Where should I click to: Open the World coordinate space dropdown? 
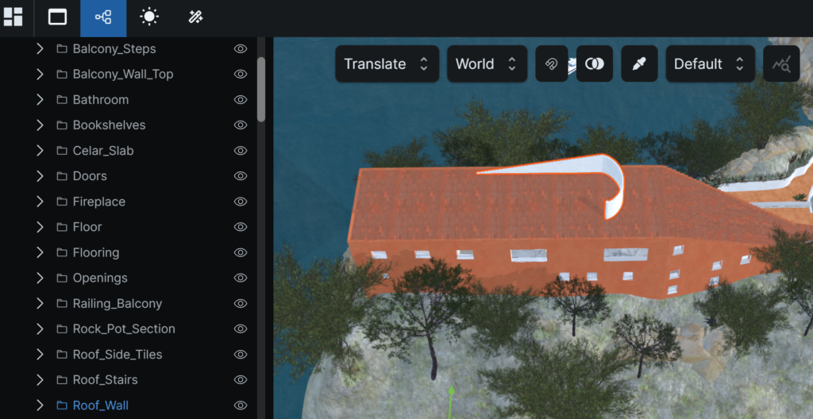click(487, 63)
